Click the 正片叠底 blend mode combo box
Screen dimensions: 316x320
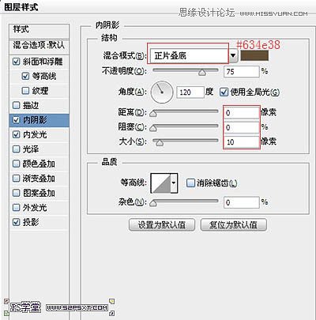coord(189,55)
